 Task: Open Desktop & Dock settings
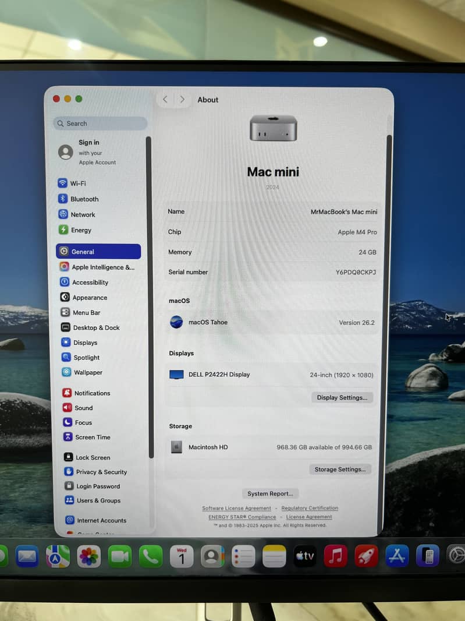click(90, 327)
